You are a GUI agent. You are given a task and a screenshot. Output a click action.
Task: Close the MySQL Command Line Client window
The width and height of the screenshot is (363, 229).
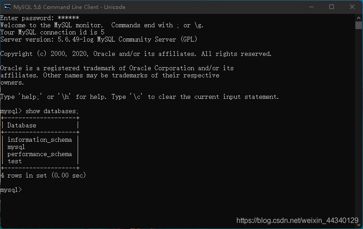point(352,7)
